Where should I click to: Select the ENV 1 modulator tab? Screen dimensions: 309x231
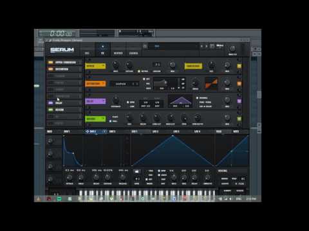point(67,132)
